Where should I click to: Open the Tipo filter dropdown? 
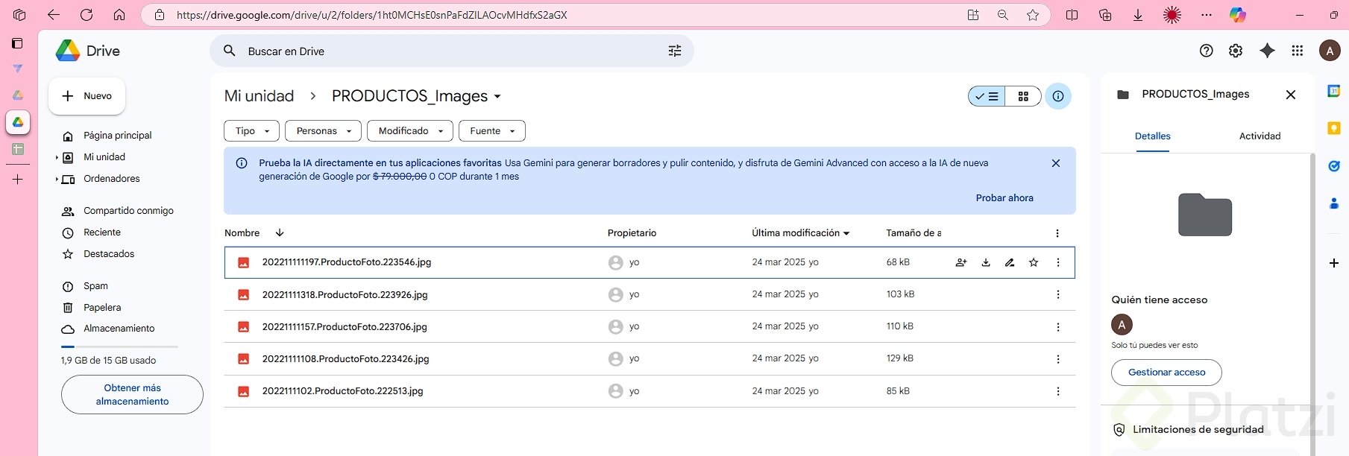click(x=251, y=131)
